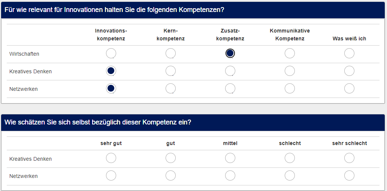Select Innovationskompetenz for Netzwerken

(111, 88)
